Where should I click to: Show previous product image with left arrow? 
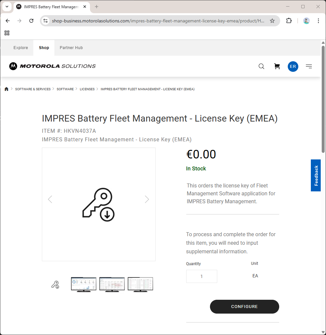point(50,199)
